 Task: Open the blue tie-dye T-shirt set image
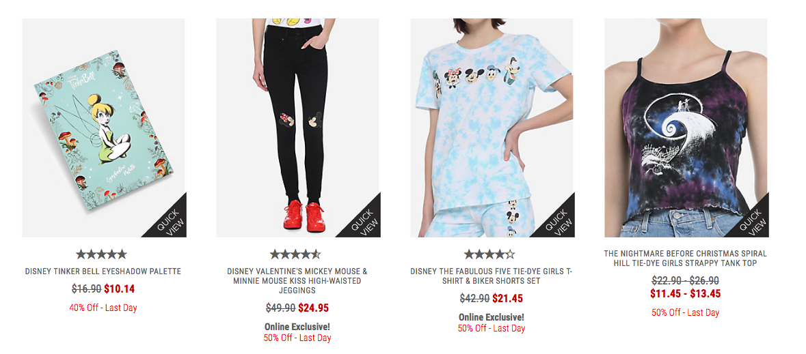(492, 128)
